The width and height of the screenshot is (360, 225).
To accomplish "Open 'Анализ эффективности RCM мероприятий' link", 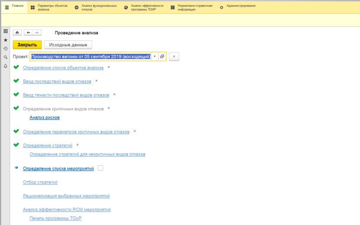I will [67, 209].
